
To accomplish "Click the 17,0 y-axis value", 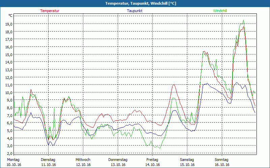I will [x=9, y=39].
